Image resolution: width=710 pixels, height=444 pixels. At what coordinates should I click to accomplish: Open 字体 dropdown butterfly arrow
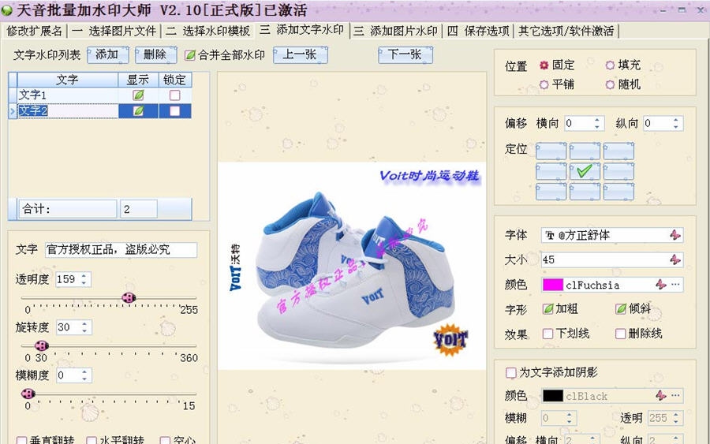675,235
